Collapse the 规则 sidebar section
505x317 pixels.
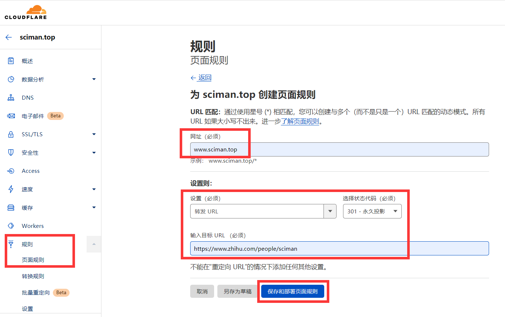pos(94,244)
